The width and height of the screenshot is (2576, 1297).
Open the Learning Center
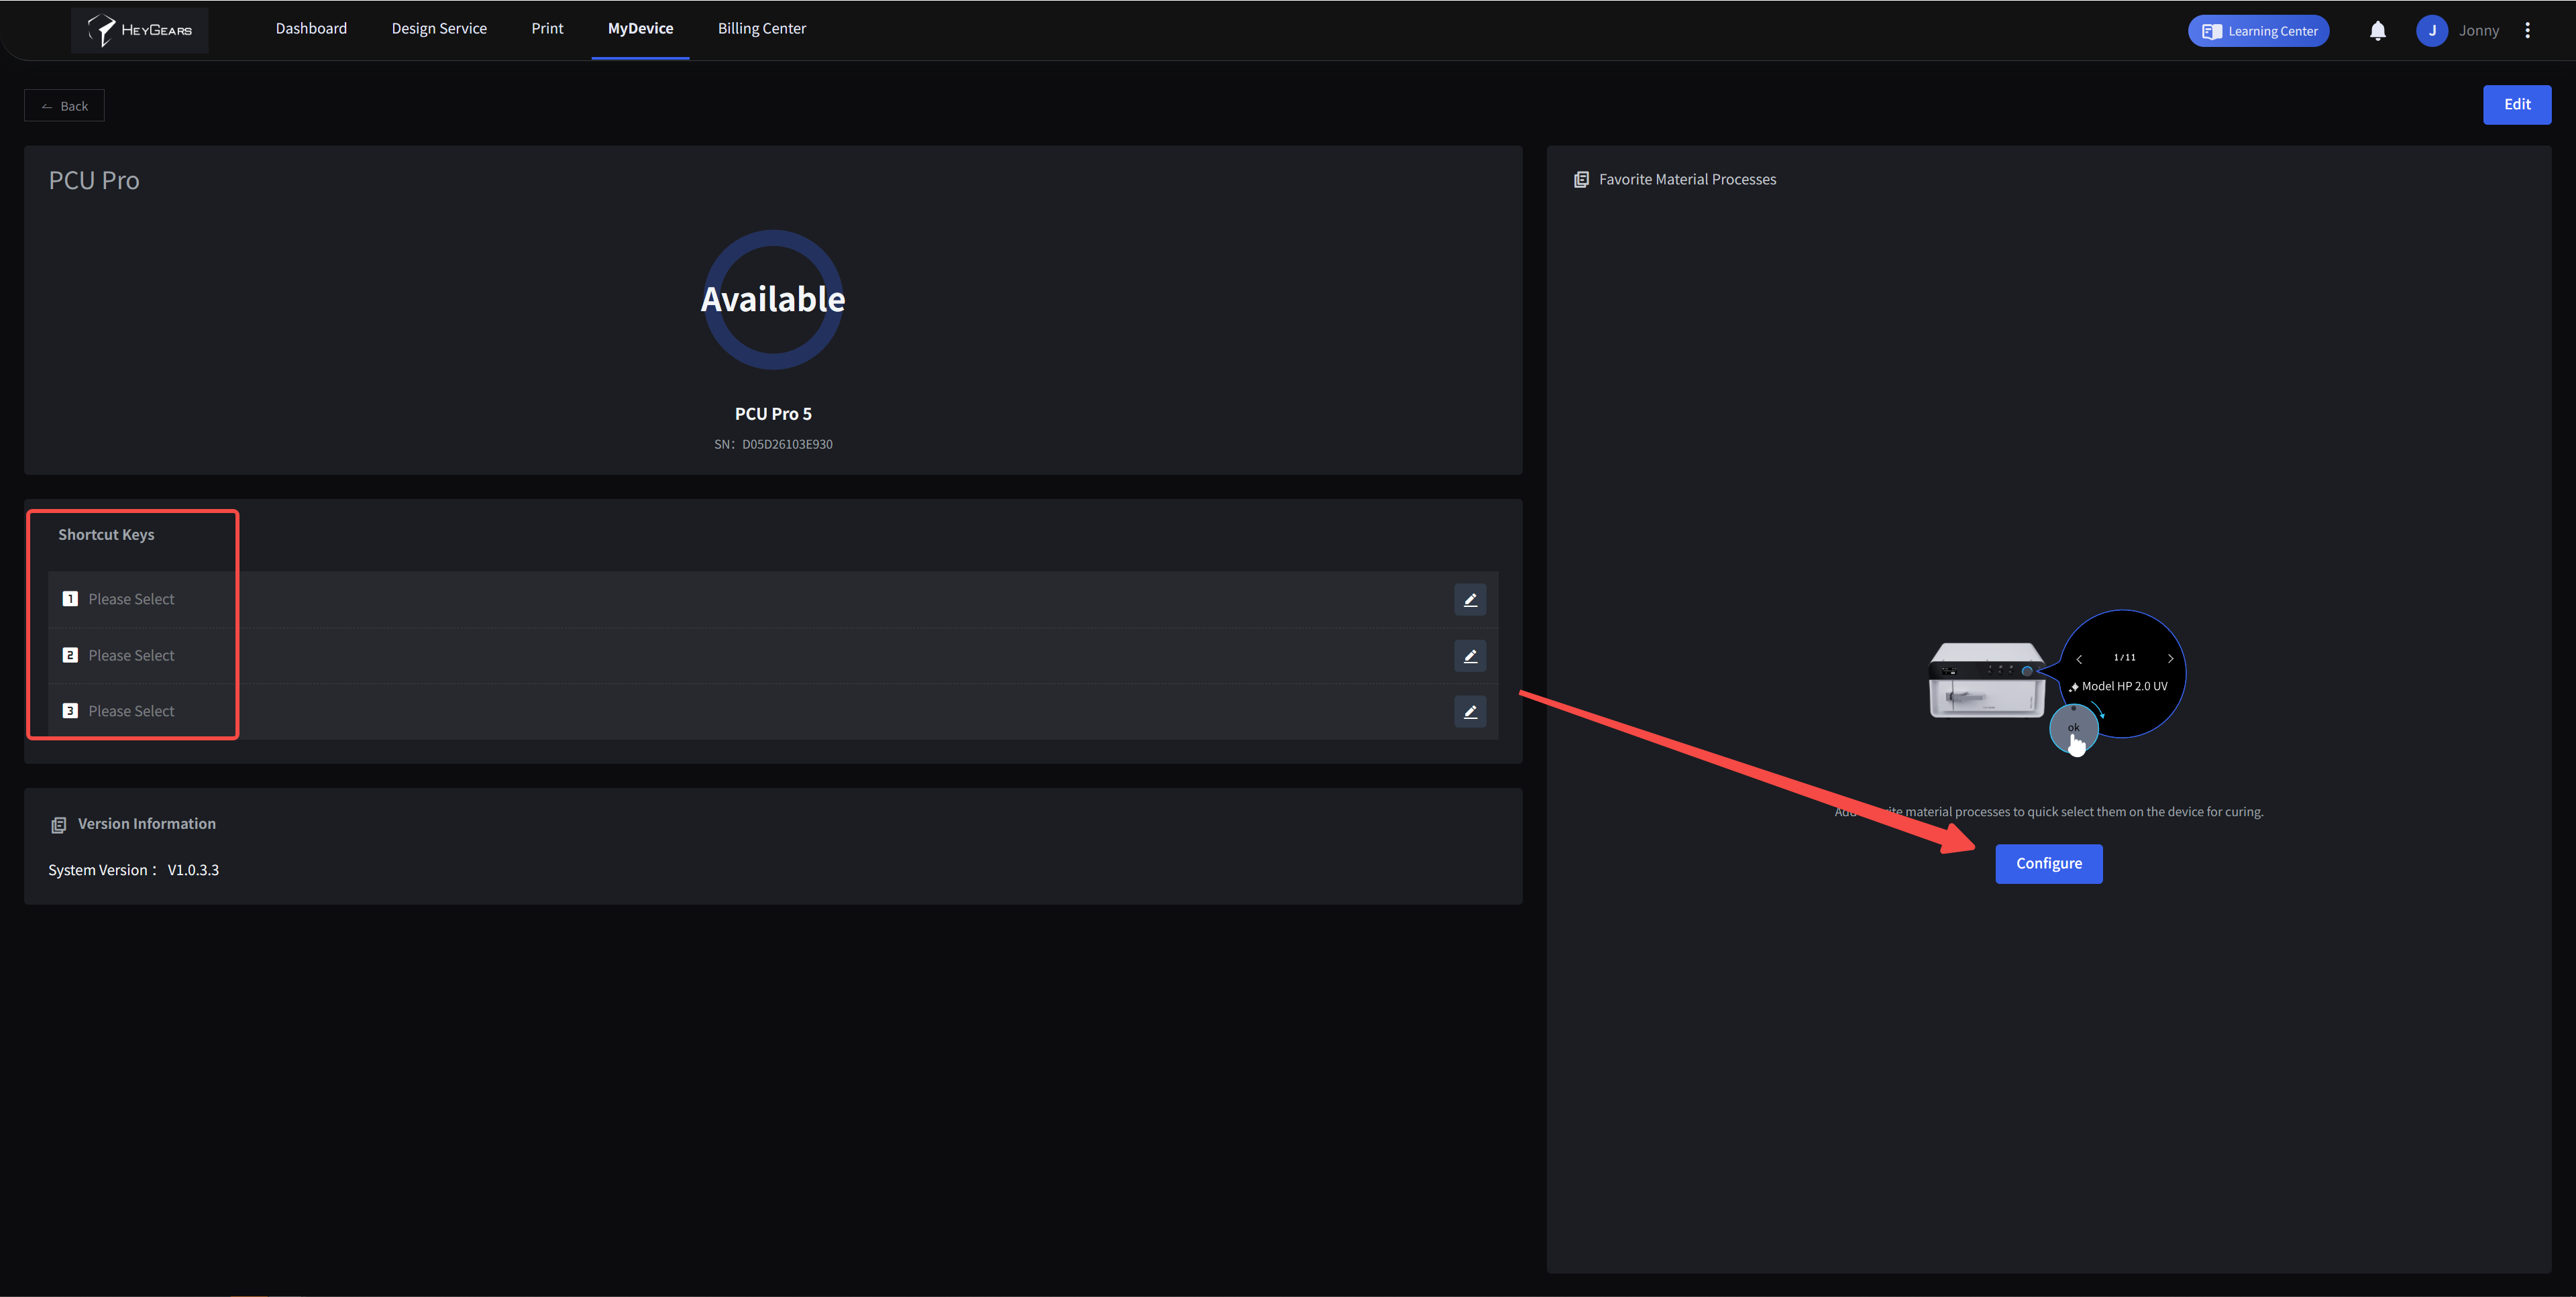pos(2258,31)
